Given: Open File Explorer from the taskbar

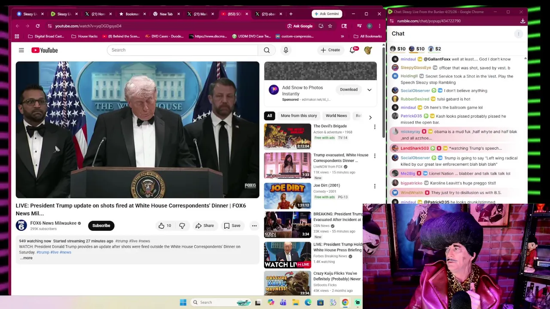Looking at the screenshot, I should tap(296, 303).
